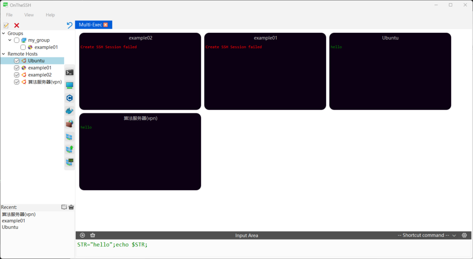Click the terminal icon in the side toolbar

tap(70, 73)
